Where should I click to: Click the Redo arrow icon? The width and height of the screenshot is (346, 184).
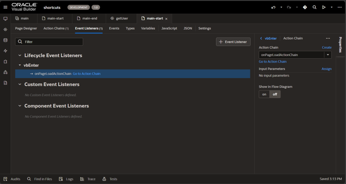click(x=289, y=7)
